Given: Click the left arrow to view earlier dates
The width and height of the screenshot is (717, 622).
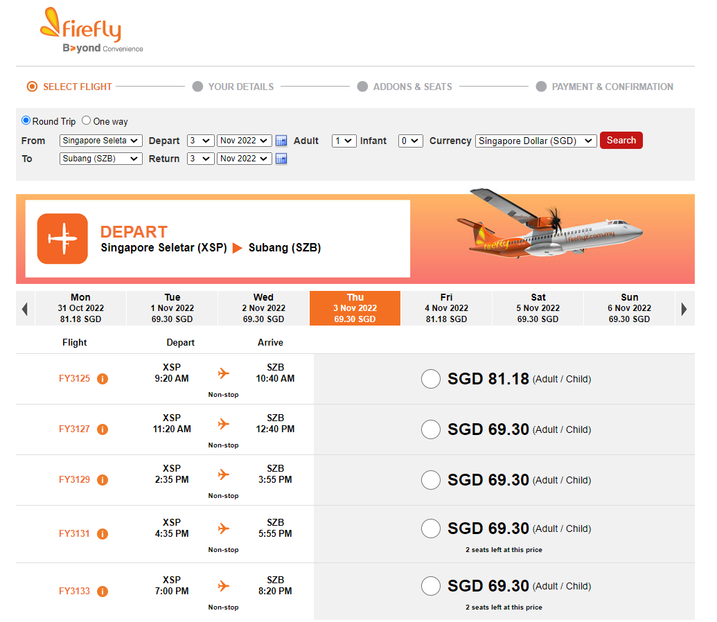Looking at the screenshot, I should pos(24,308).
